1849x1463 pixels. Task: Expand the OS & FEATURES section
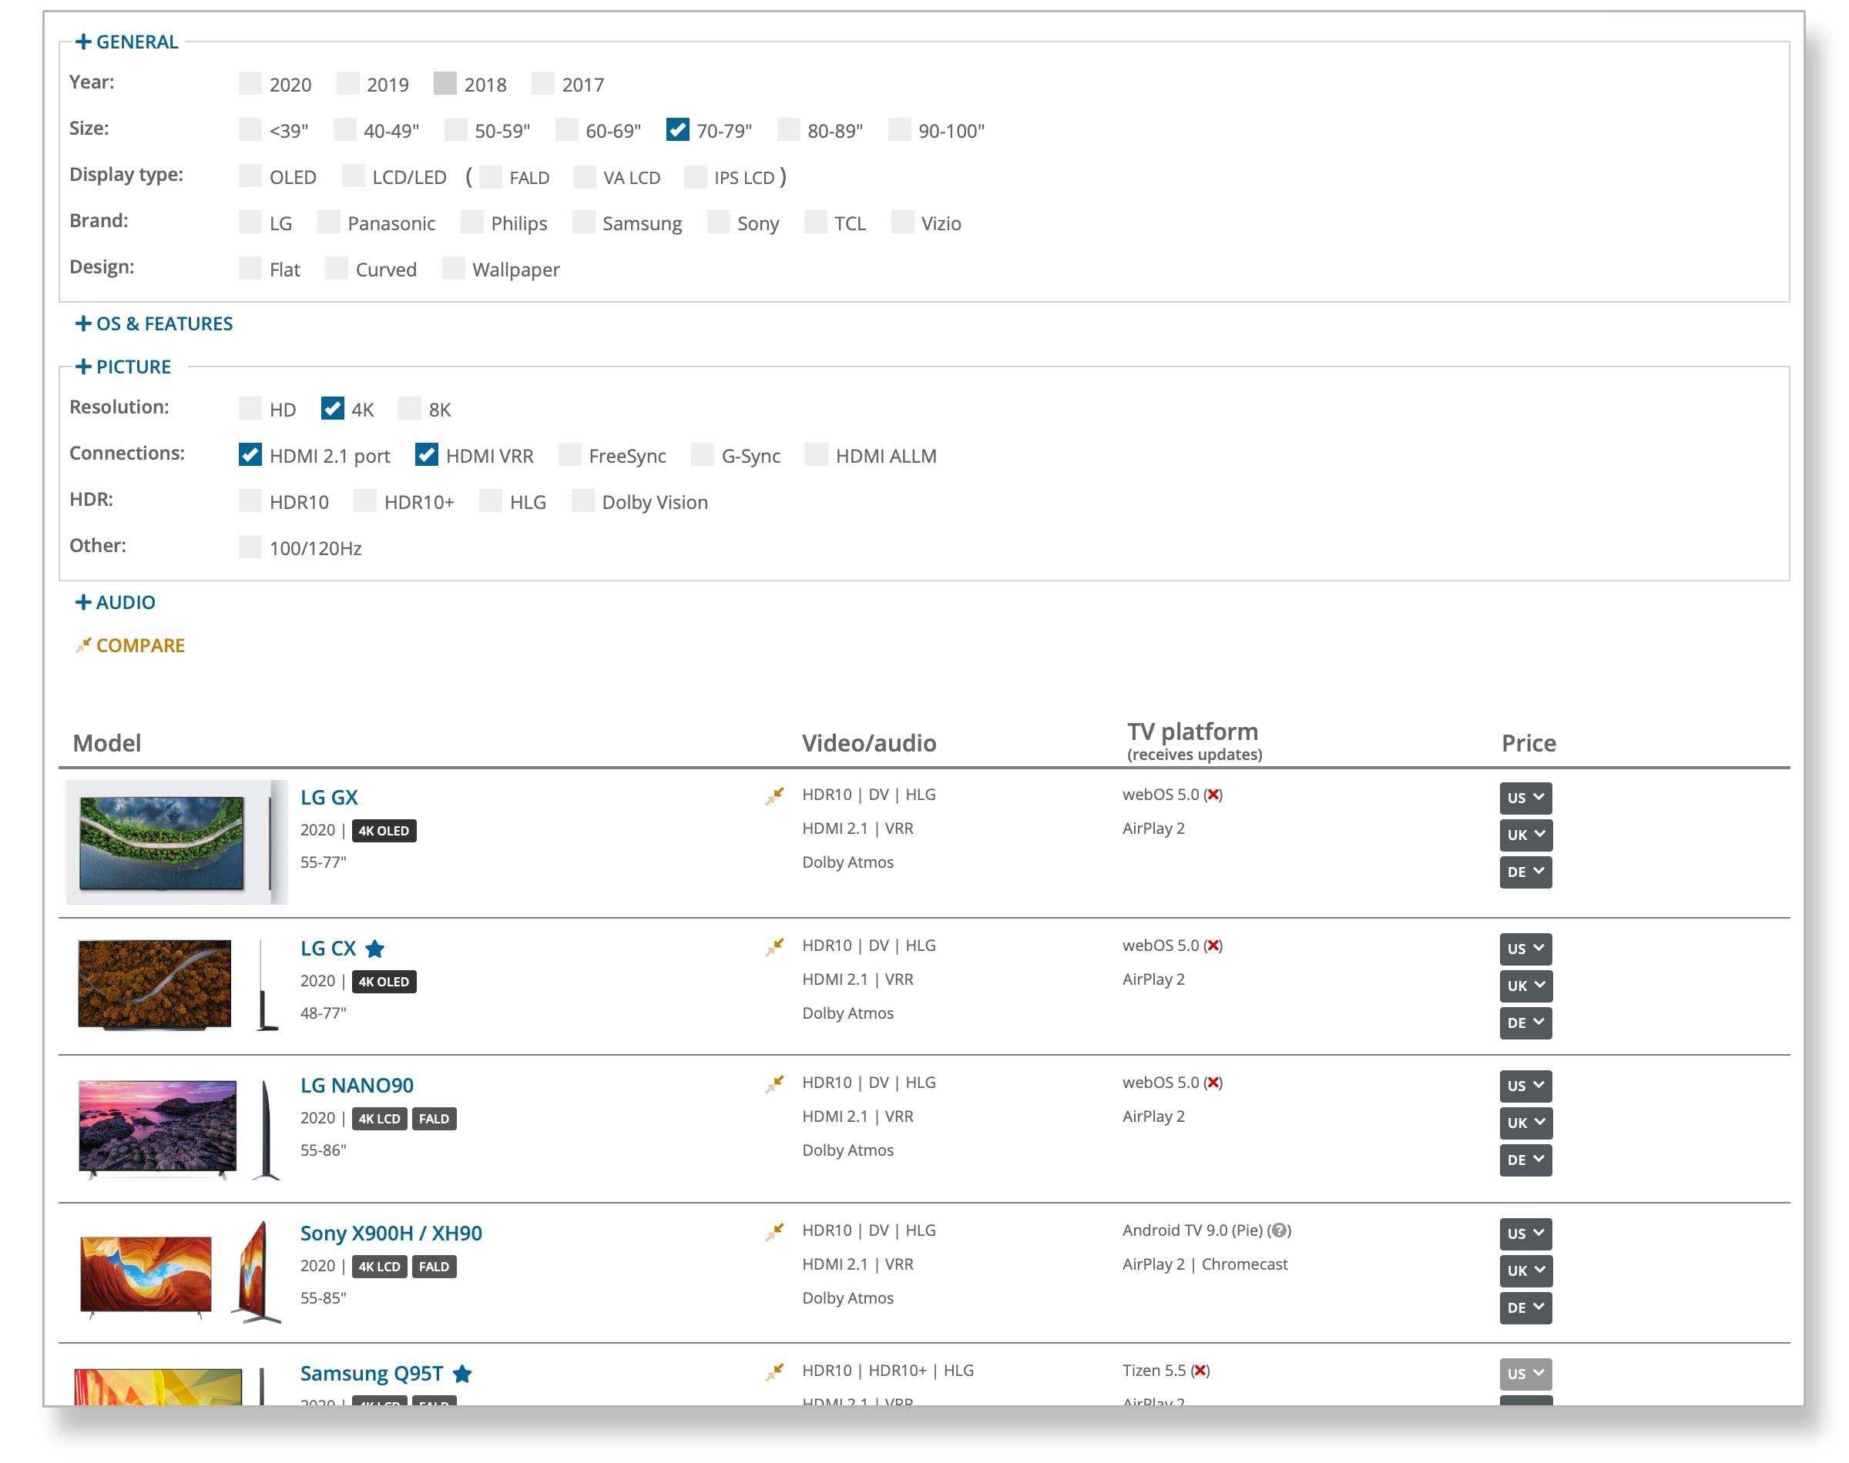[154, 323]
